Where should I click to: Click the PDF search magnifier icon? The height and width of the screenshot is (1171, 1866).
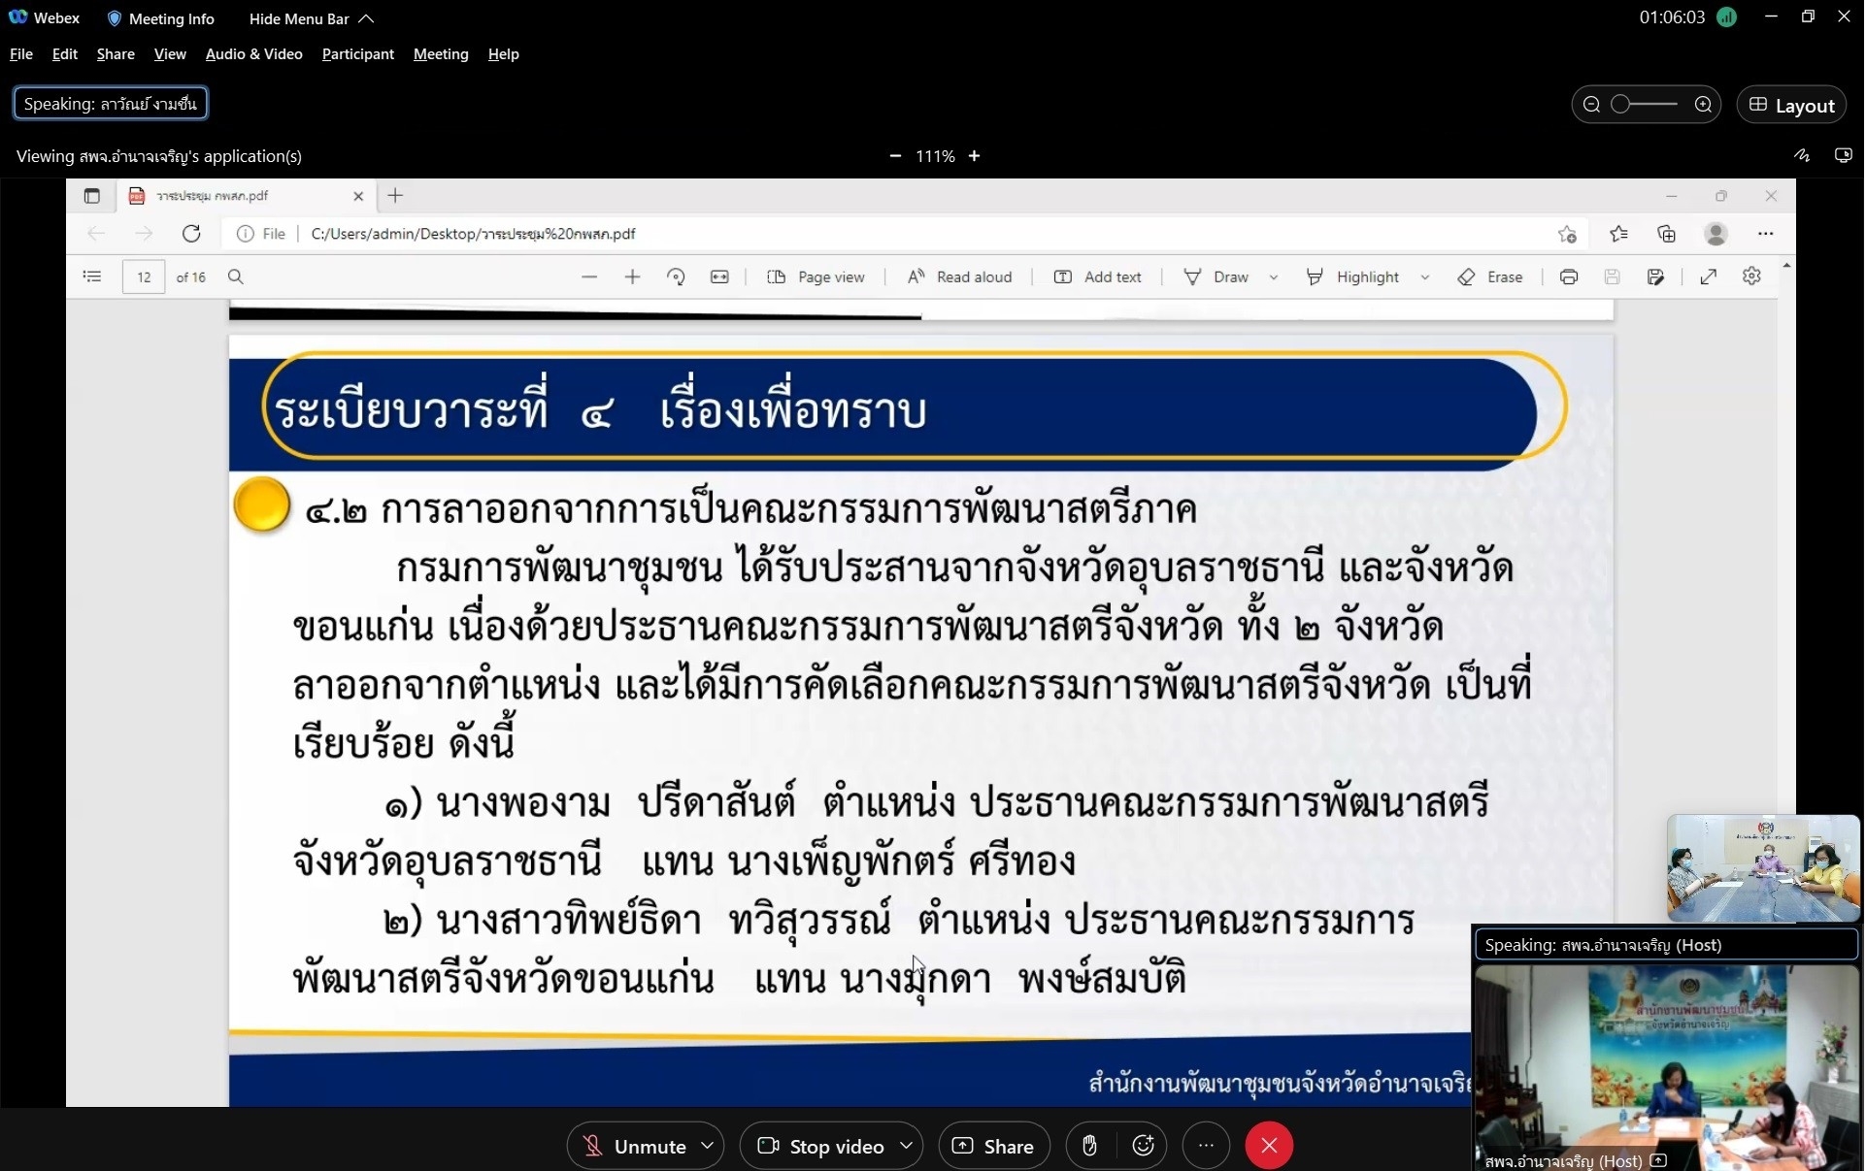click(236, 276)
